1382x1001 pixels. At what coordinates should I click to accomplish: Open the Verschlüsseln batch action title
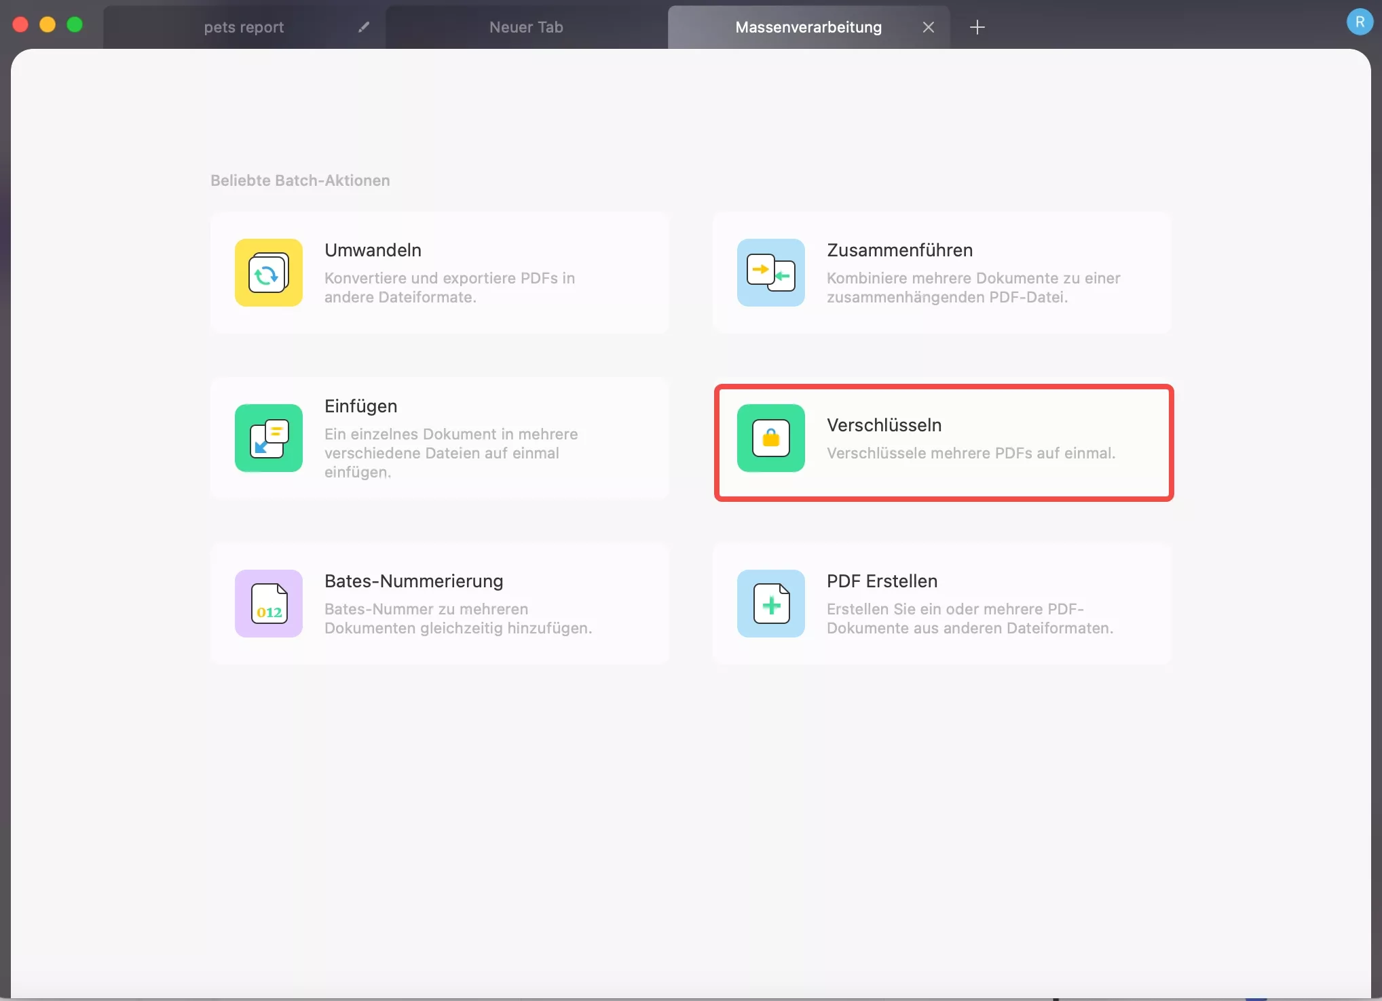click(x=884, y=425)
